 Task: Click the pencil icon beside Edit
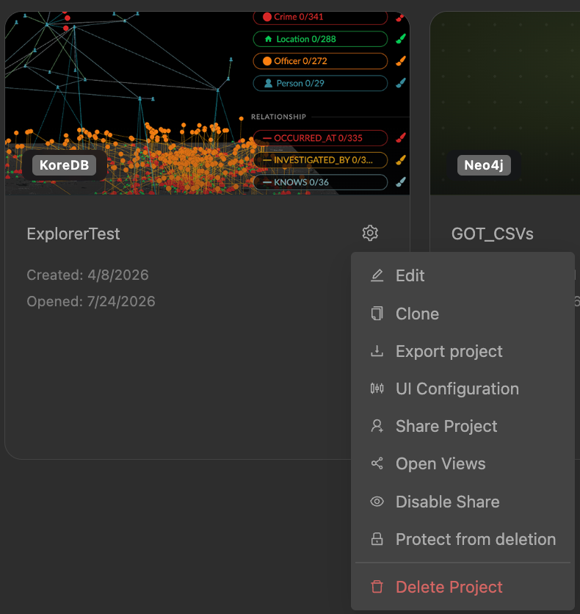tap(377, 275)
